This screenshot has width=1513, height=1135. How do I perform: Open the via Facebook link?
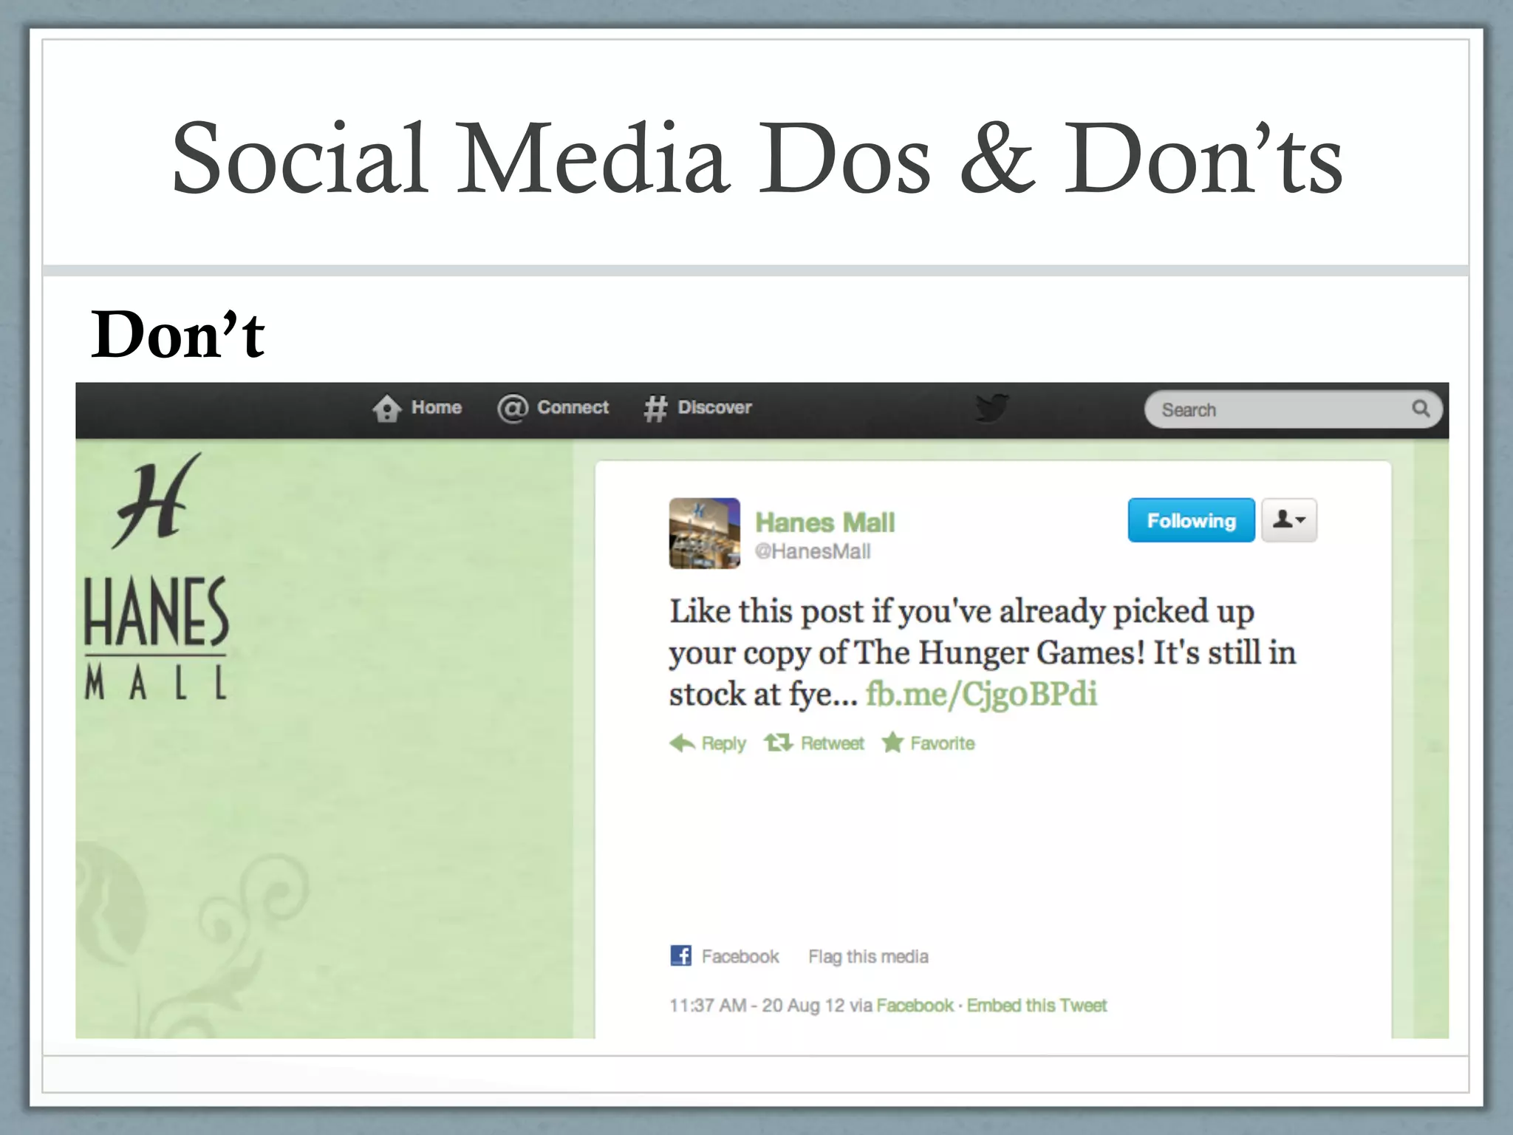coord(915,1006)
